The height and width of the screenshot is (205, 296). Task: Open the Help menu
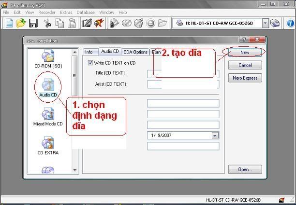tap(123, 13)
